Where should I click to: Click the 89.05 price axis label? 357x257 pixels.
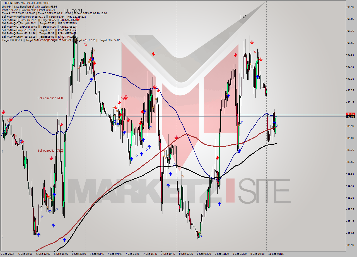click(x=351, y=233)
